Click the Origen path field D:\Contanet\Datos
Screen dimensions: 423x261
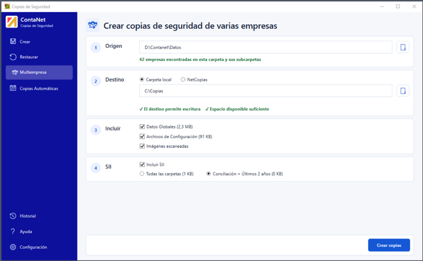266,47
